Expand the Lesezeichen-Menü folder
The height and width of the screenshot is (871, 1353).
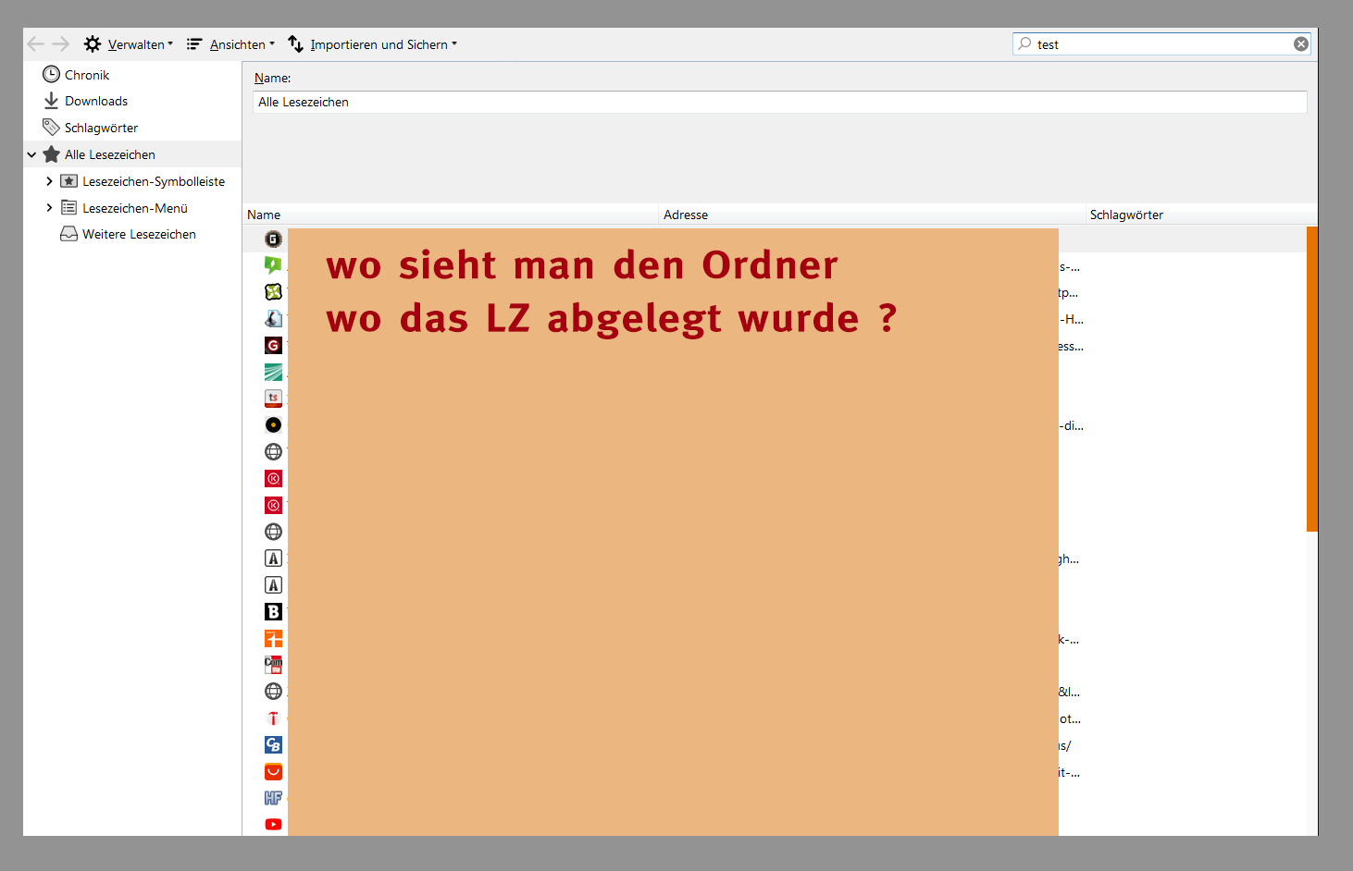[x=50, y=208]
